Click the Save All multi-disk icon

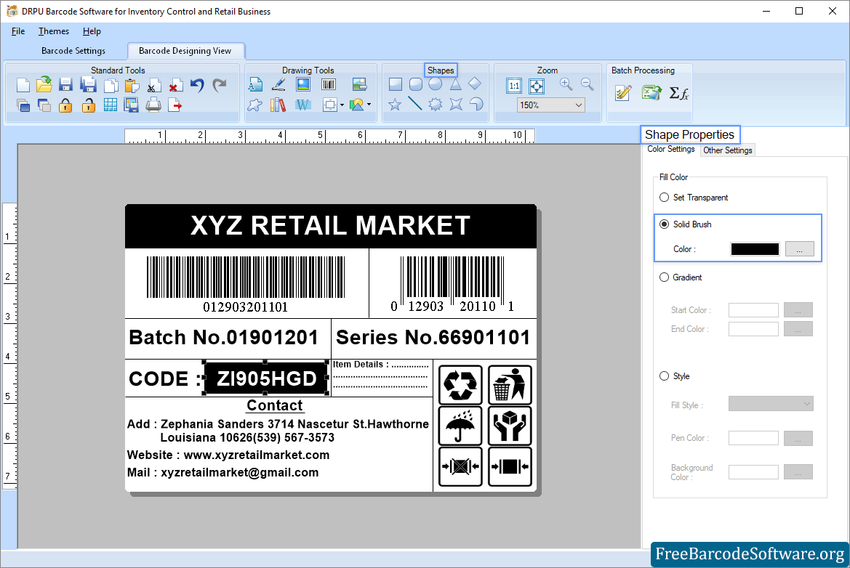(88, 85)
